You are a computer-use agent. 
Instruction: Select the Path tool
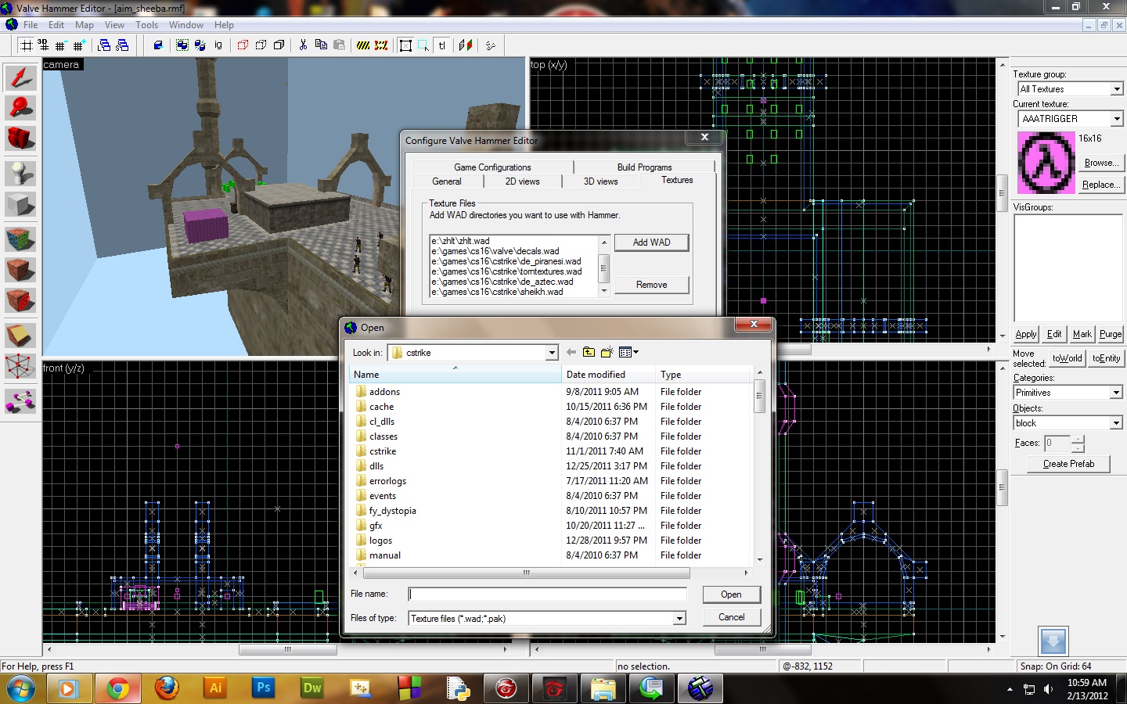20,402
